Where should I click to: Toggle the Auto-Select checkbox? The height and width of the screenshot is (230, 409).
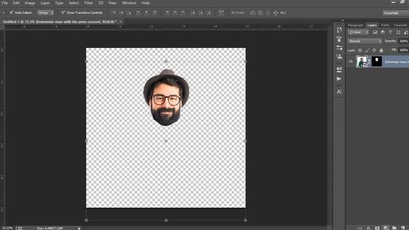(12, 13)
